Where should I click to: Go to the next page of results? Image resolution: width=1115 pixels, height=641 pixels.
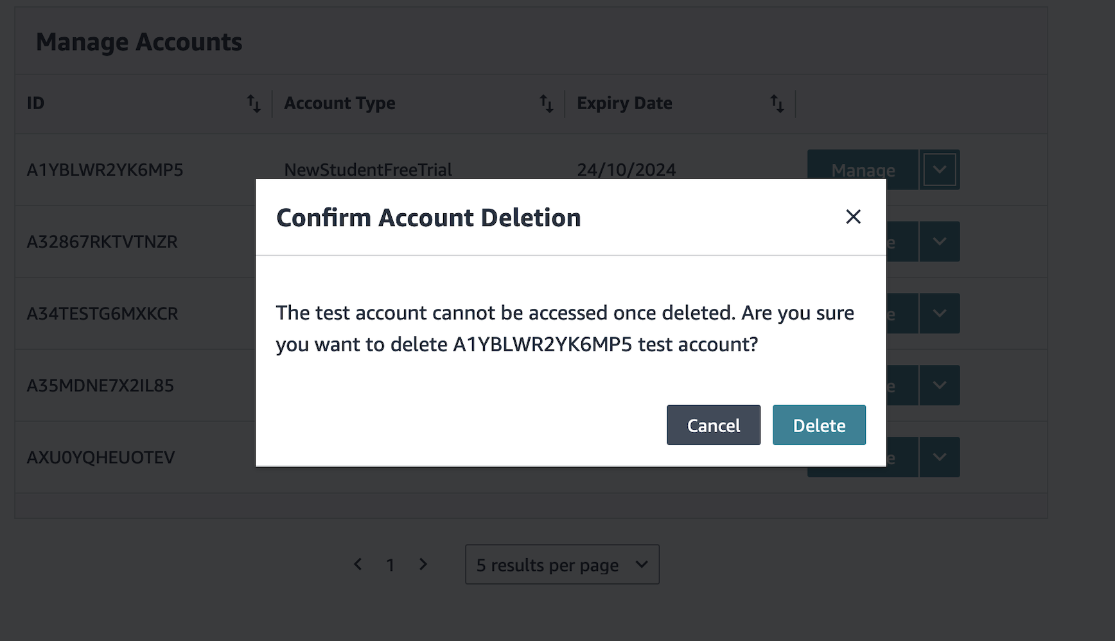(423, 564)
